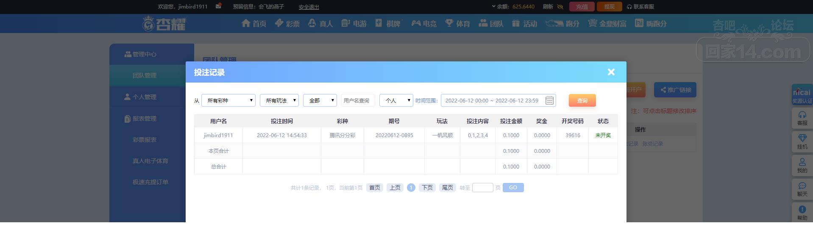This screenshot has height=232, width=813.
Task: Click the draw number 39616 cell
Action: 573,135
